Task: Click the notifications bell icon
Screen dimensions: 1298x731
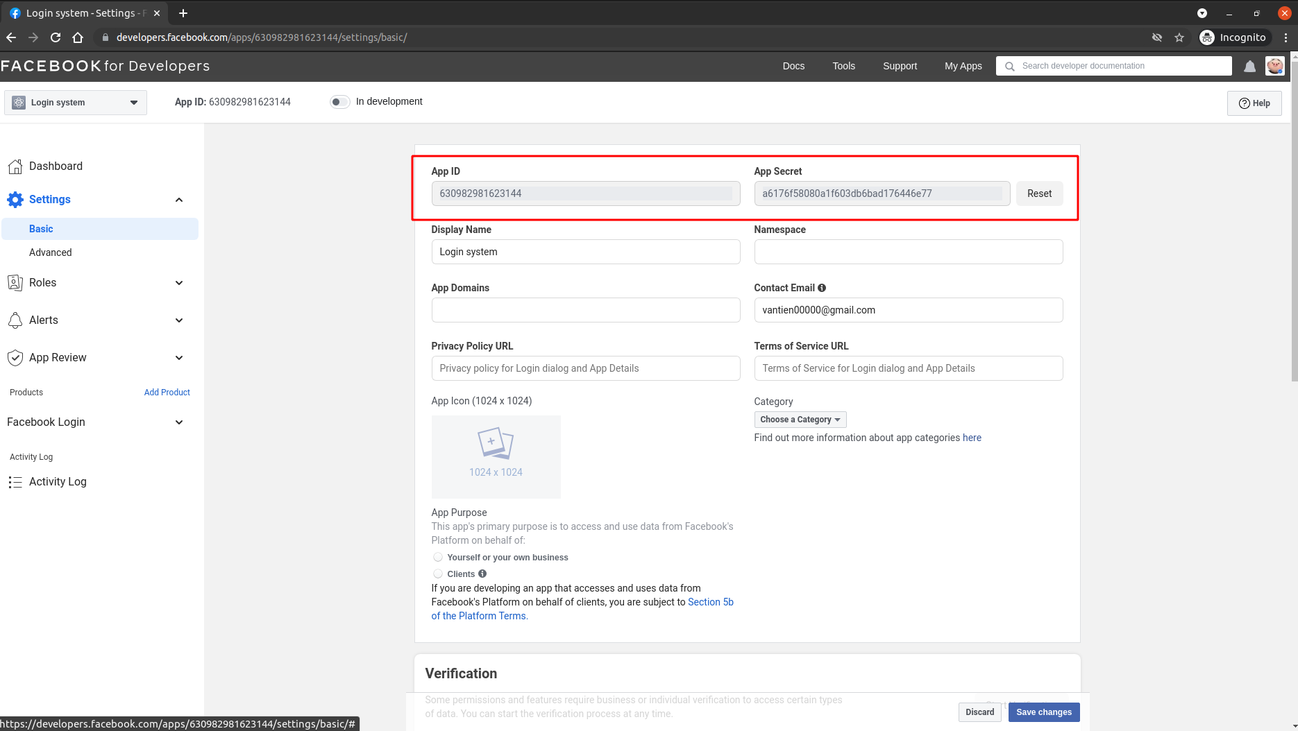Action: pyautogui.click(x=1249, y=67)
